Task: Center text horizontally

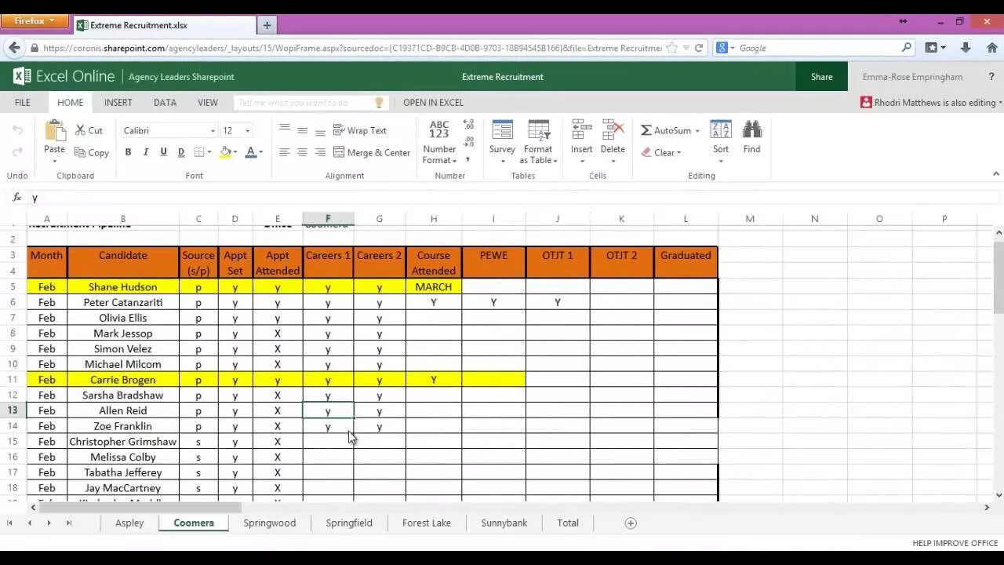Action: coord(302,152)
